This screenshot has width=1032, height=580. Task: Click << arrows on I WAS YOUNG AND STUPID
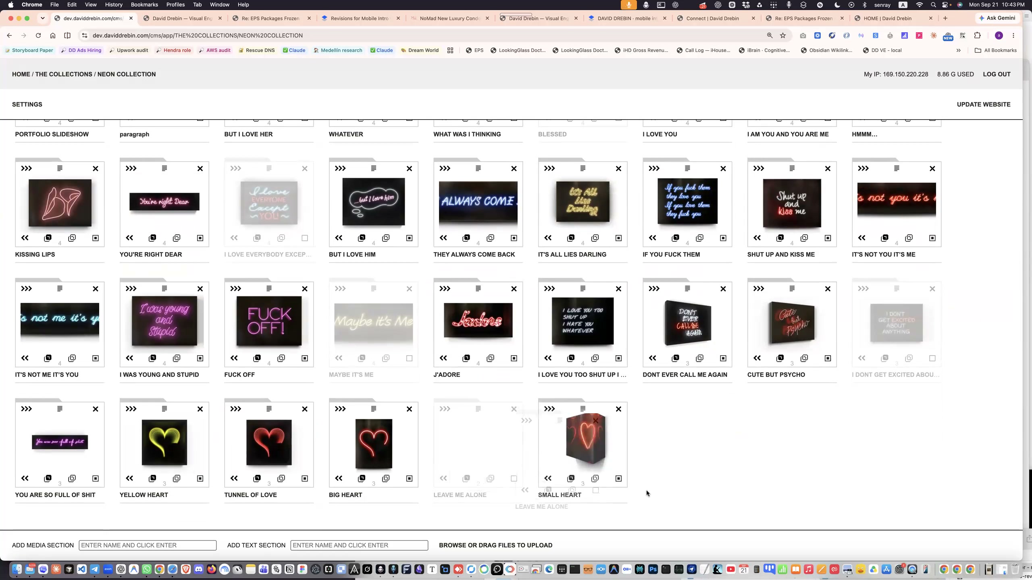coord(129,358)
